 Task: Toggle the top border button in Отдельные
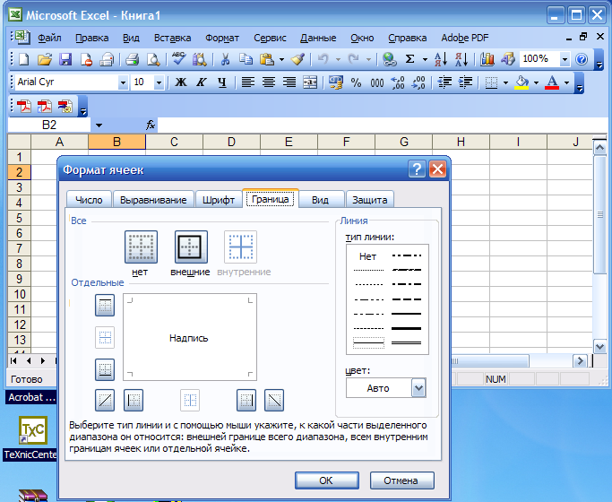[105, 305]
